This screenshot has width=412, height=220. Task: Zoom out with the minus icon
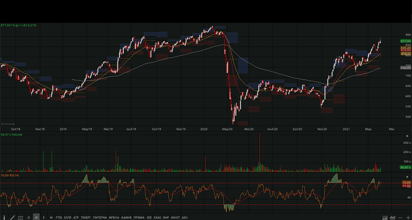(x=400, y=218)
